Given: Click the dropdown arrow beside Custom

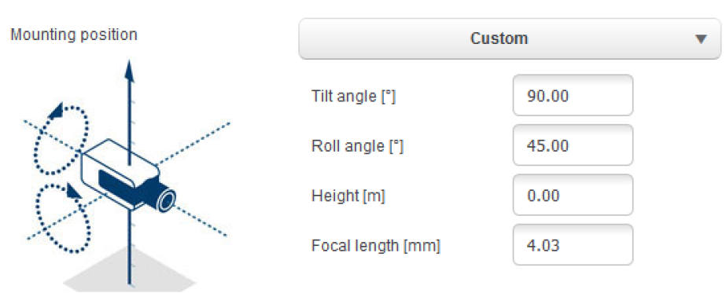Looking at the screenshot, I should click(x=701, y=39).
